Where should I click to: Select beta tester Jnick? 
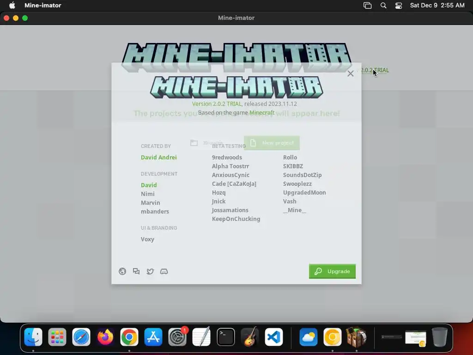coord(218,201)
